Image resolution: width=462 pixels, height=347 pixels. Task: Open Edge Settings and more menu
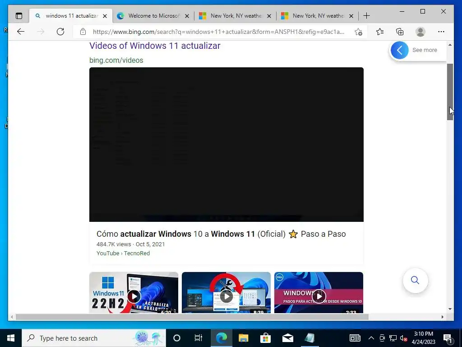coord(441,32)
